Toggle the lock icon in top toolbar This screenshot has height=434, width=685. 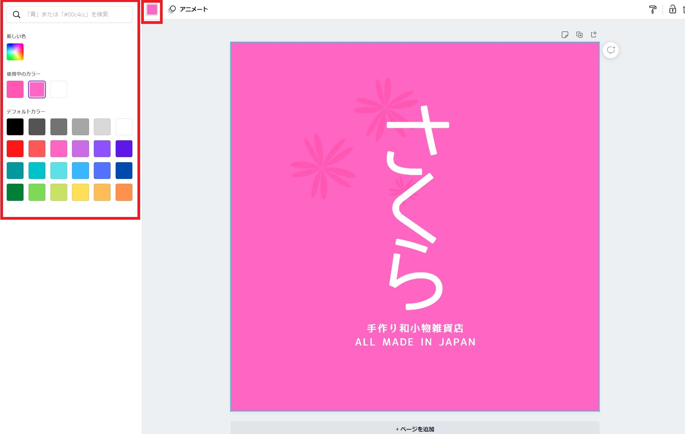[x=672, y=9]
